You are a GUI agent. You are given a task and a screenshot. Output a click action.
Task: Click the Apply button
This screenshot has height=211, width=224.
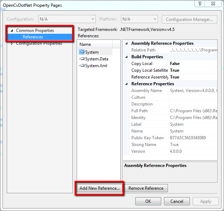click(x=206, y=201)
